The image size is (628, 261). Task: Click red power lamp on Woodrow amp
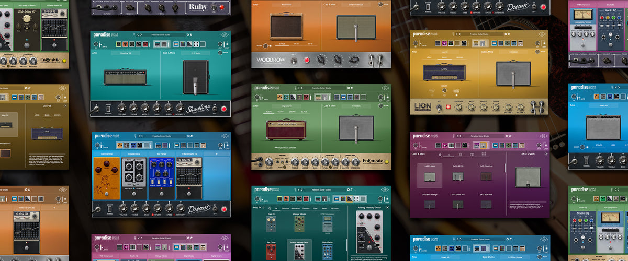[x=307, y=60]
